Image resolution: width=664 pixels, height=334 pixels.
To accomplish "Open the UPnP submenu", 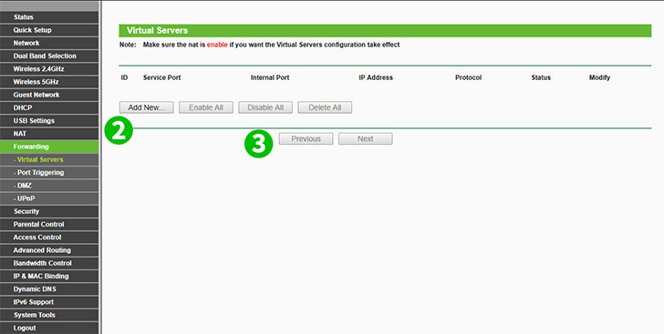I will (49, 198).
